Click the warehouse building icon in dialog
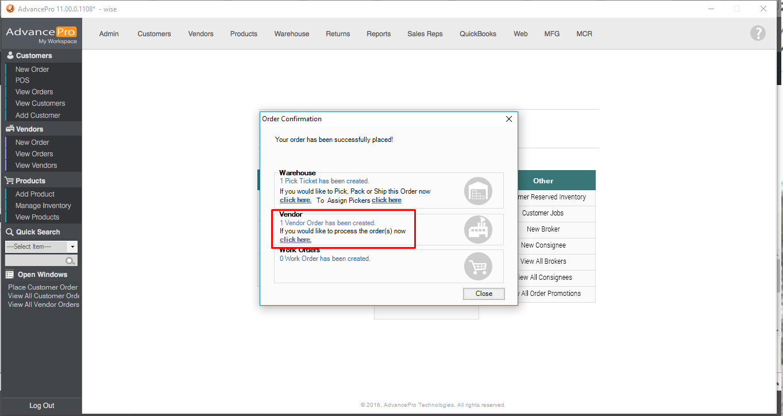Screen dimensions: 783x416 click(478, 191)
